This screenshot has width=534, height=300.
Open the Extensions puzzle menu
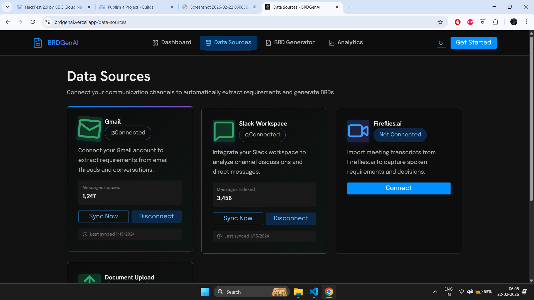[x=495, y=22]
